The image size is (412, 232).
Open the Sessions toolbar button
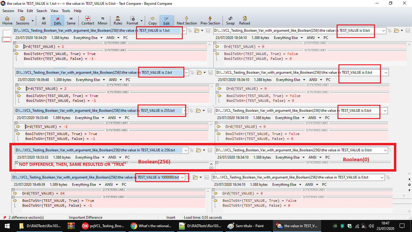(x=23, y=21)
